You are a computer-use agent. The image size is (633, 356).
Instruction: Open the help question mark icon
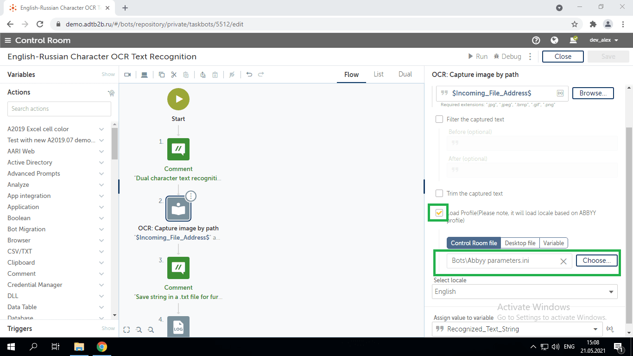tap(536, 40)
